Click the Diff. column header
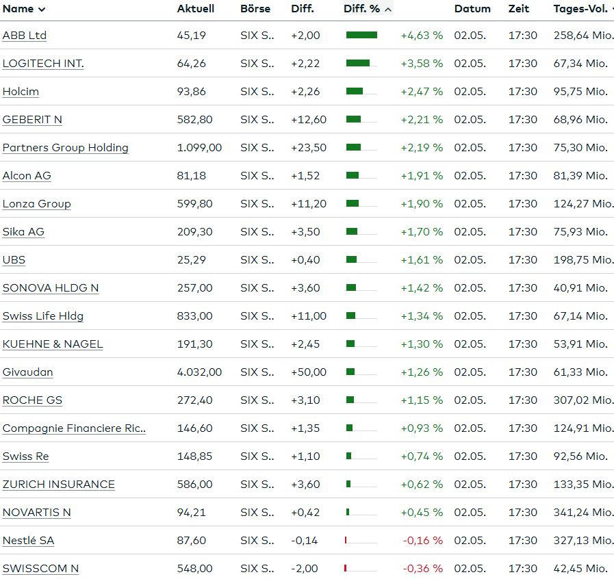Screen dimensions: 614x579 pyautogui.click(x=303, y=9)
